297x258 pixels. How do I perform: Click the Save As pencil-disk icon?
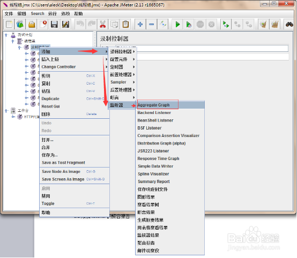[x=65, y=24]
